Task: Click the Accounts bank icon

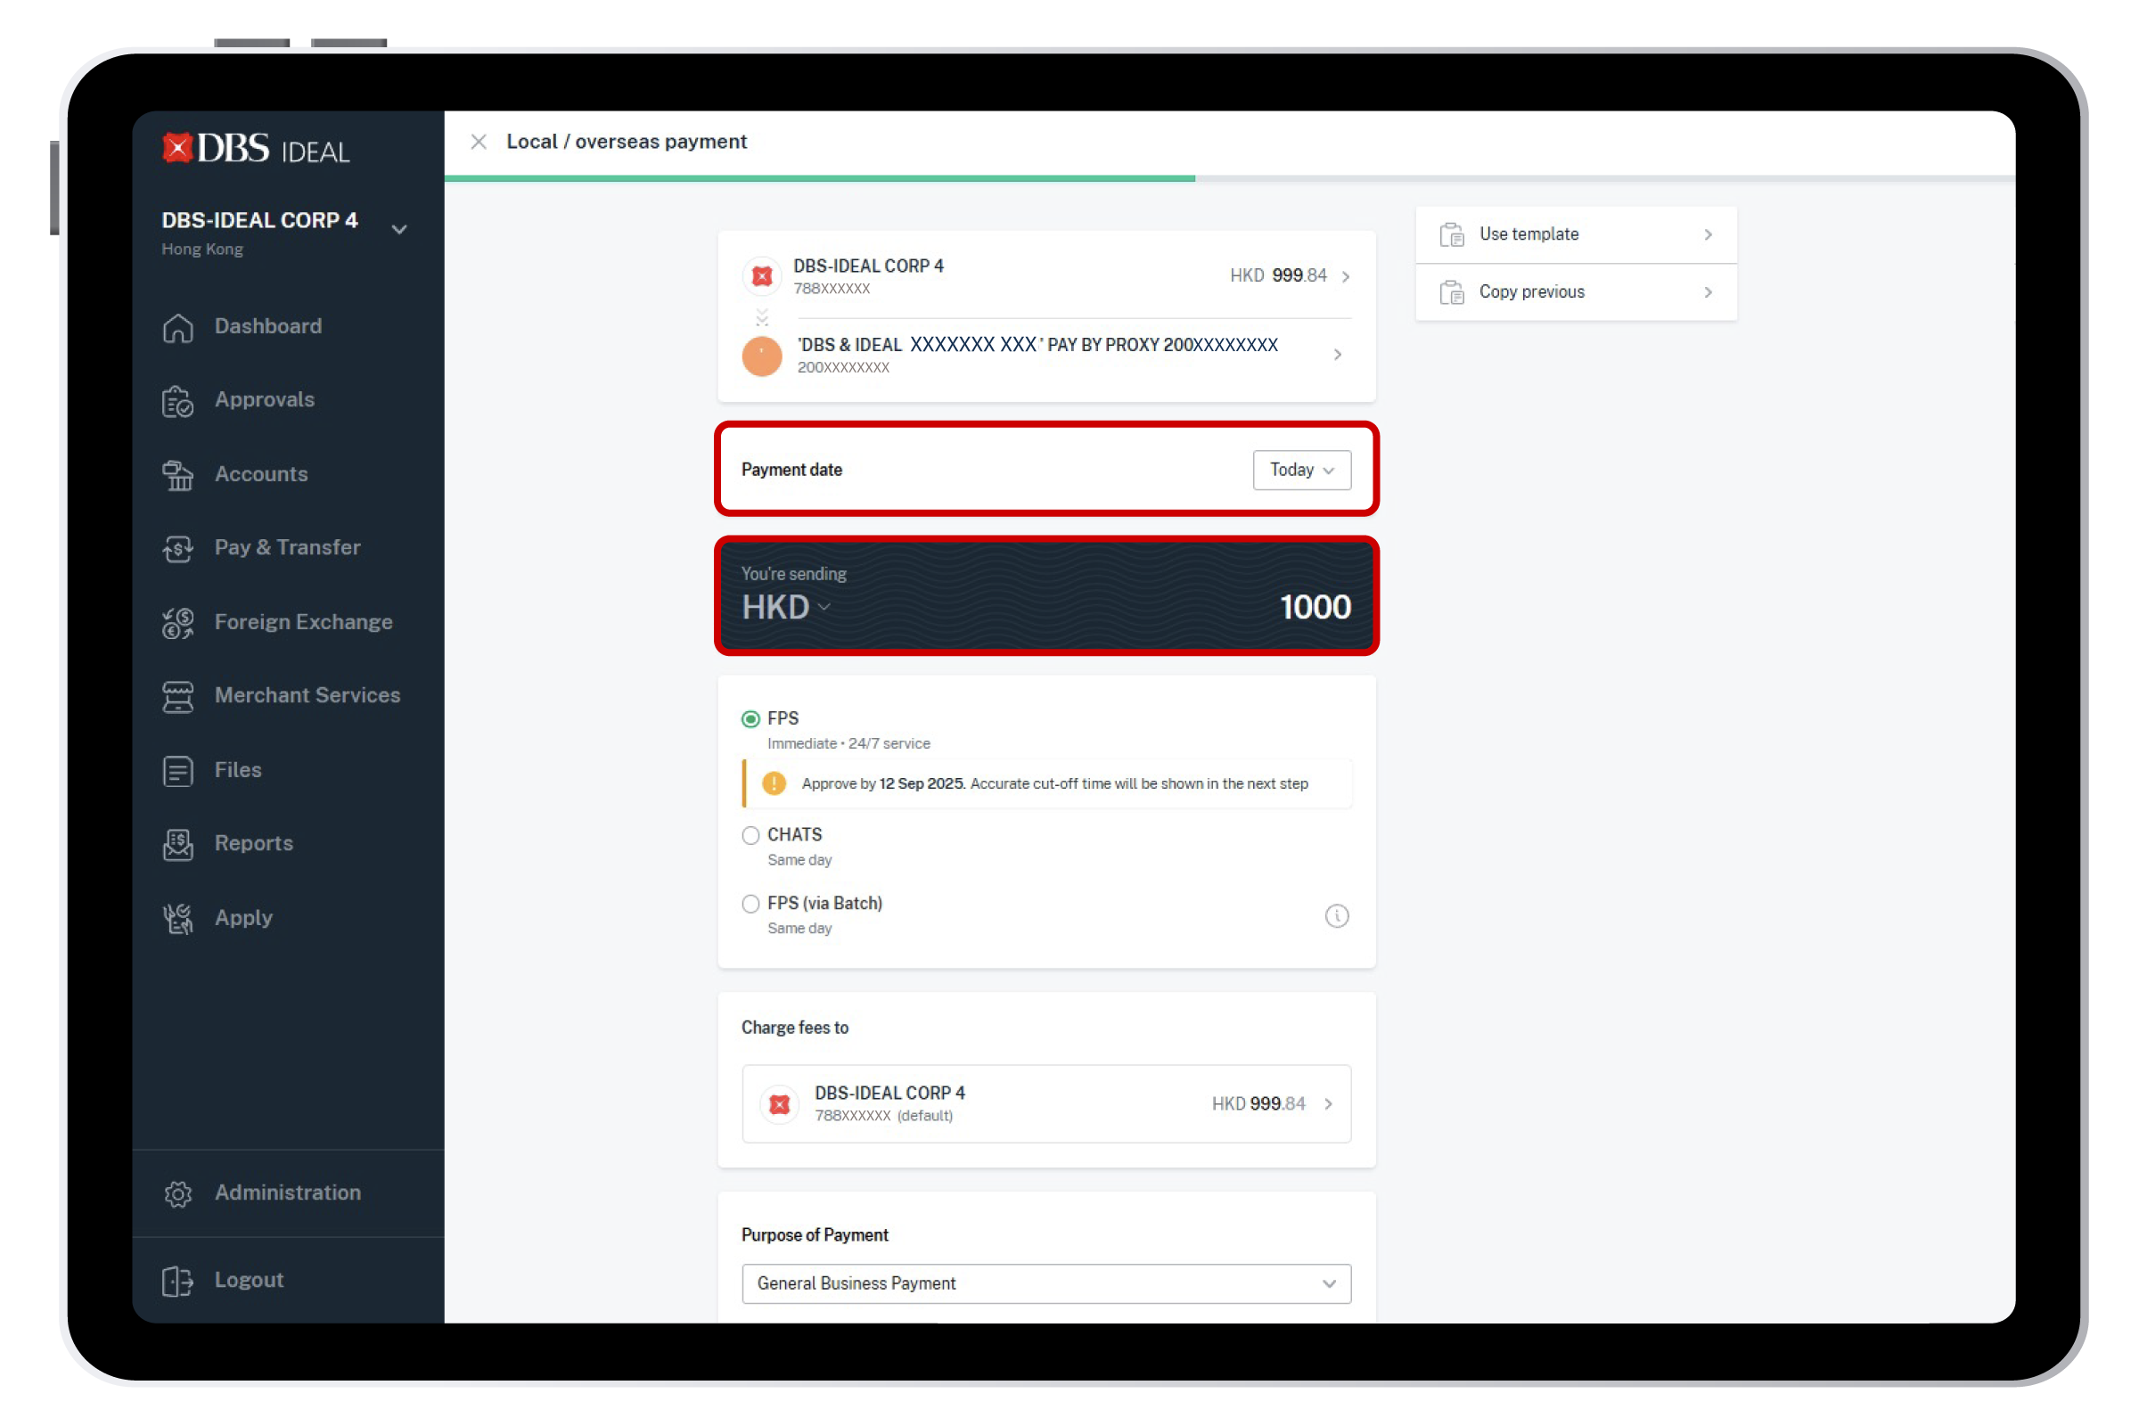Action: coord(177,475)
